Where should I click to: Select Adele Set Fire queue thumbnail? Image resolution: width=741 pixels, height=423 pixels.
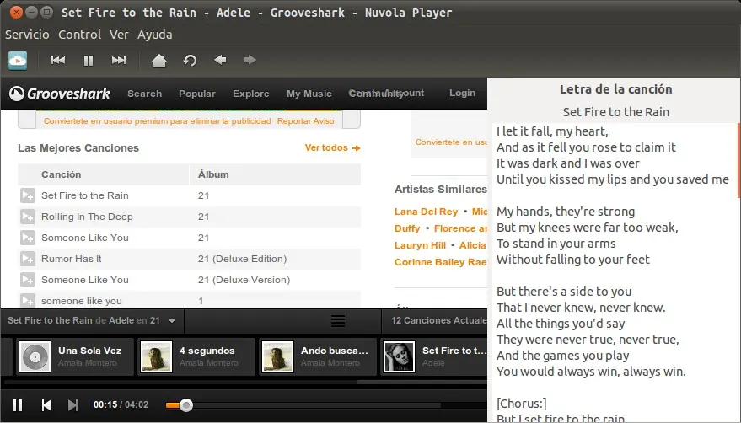[x=400, y=356]
